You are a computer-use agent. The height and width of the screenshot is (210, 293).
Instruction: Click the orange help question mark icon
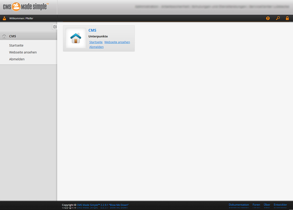tap(268, 18)
